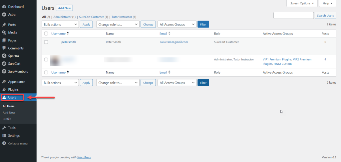Click the Add New button beside Users heading
This screenshot has height=162, width=341.
point(64,8)
